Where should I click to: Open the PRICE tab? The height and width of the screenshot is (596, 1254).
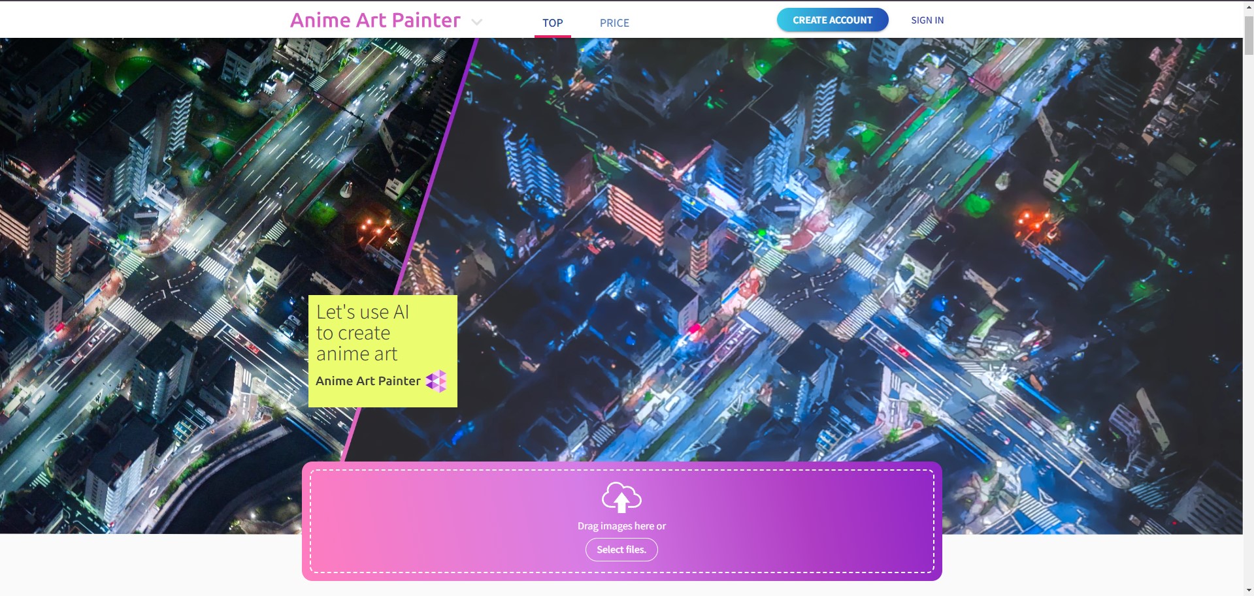pyautogui.click(x=614, y=23)
